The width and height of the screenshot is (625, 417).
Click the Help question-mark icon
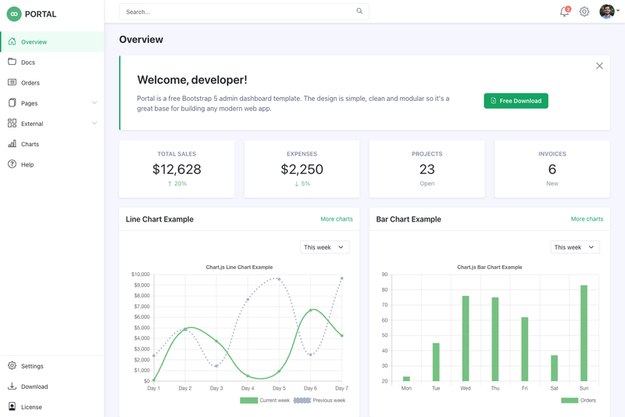12,164
